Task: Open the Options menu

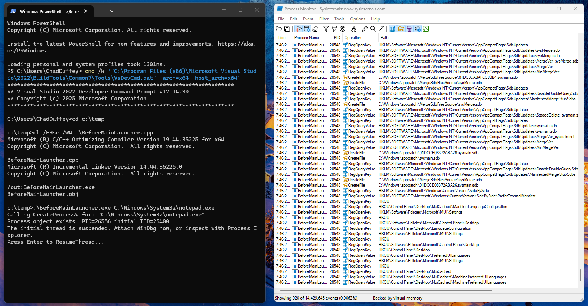Action: point(358,19)
